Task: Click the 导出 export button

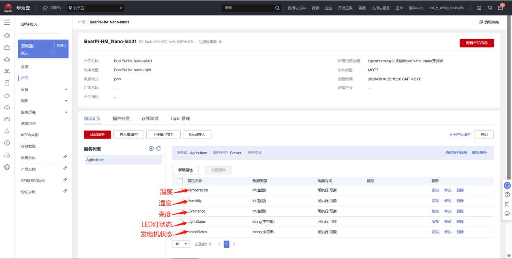Action: tap(484, 135)
